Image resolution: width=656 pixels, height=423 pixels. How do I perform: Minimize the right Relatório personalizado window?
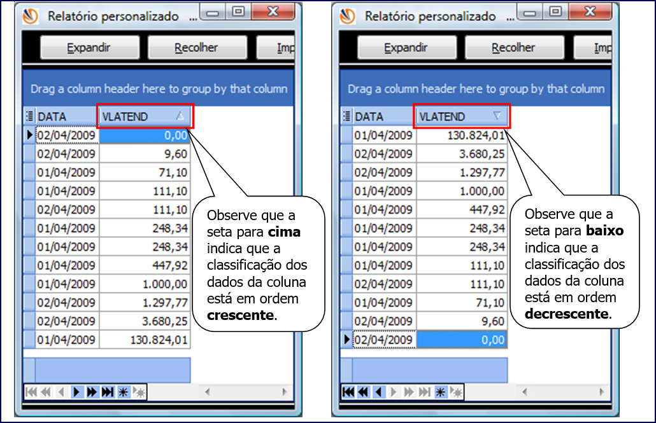pos(530,13)
